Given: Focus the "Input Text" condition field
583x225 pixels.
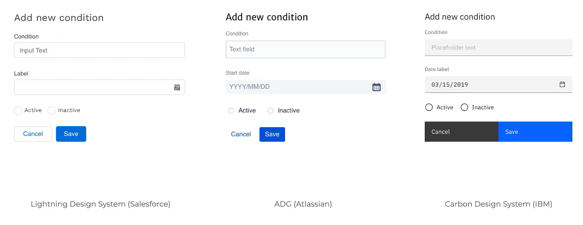Looking at the screenshot, I should pyautogui.click(x=99, y=50).
